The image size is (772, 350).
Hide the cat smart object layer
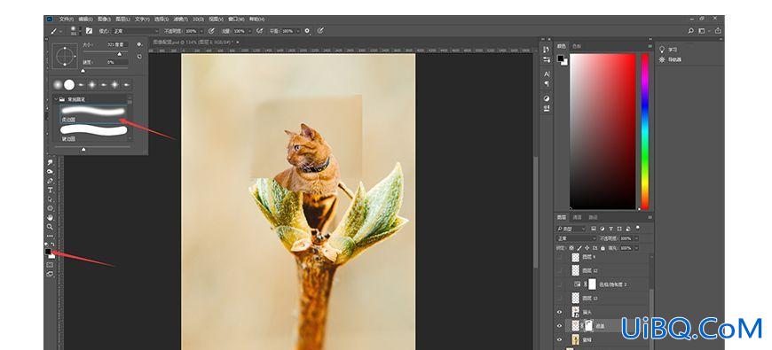point(559,312)
